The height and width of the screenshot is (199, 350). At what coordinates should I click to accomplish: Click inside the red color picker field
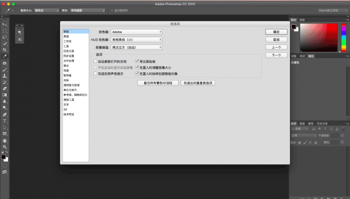click(x=319, y=38)
